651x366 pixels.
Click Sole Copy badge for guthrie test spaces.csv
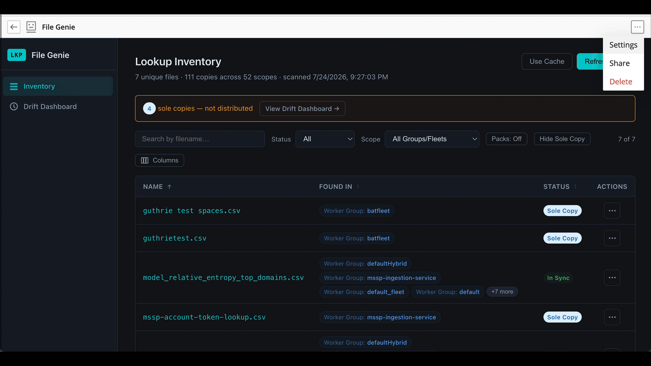563,211
